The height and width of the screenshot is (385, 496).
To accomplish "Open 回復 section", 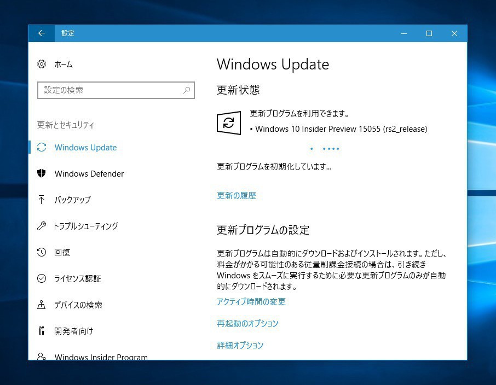I will point(62,252).
